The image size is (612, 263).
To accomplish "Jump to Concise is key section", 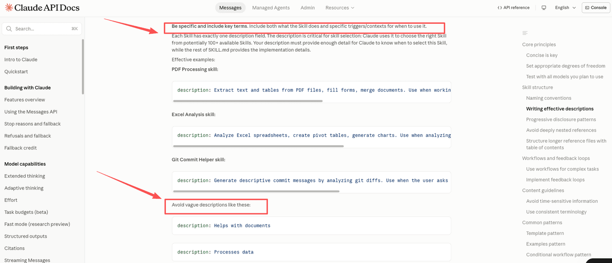I will [542, 55].
